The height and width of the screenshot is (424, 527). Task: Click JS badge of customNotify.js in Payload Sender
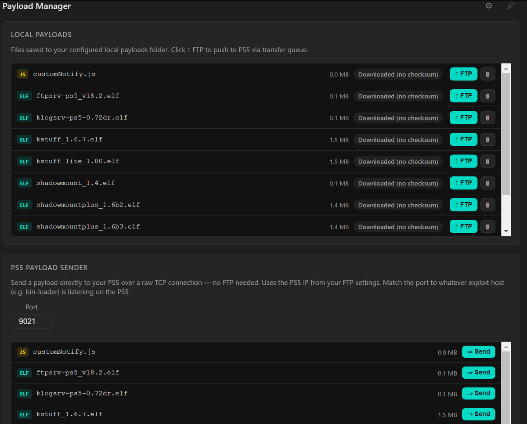[23, 352]
